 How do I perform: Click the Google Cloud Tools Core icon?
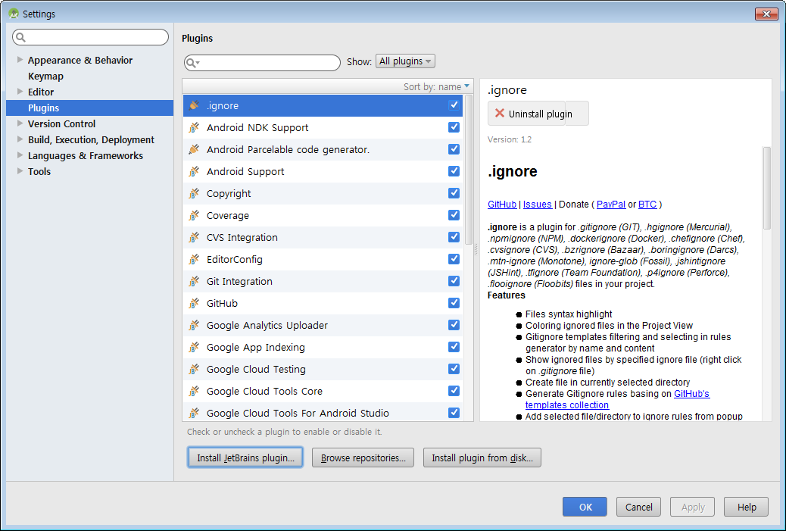194,391
